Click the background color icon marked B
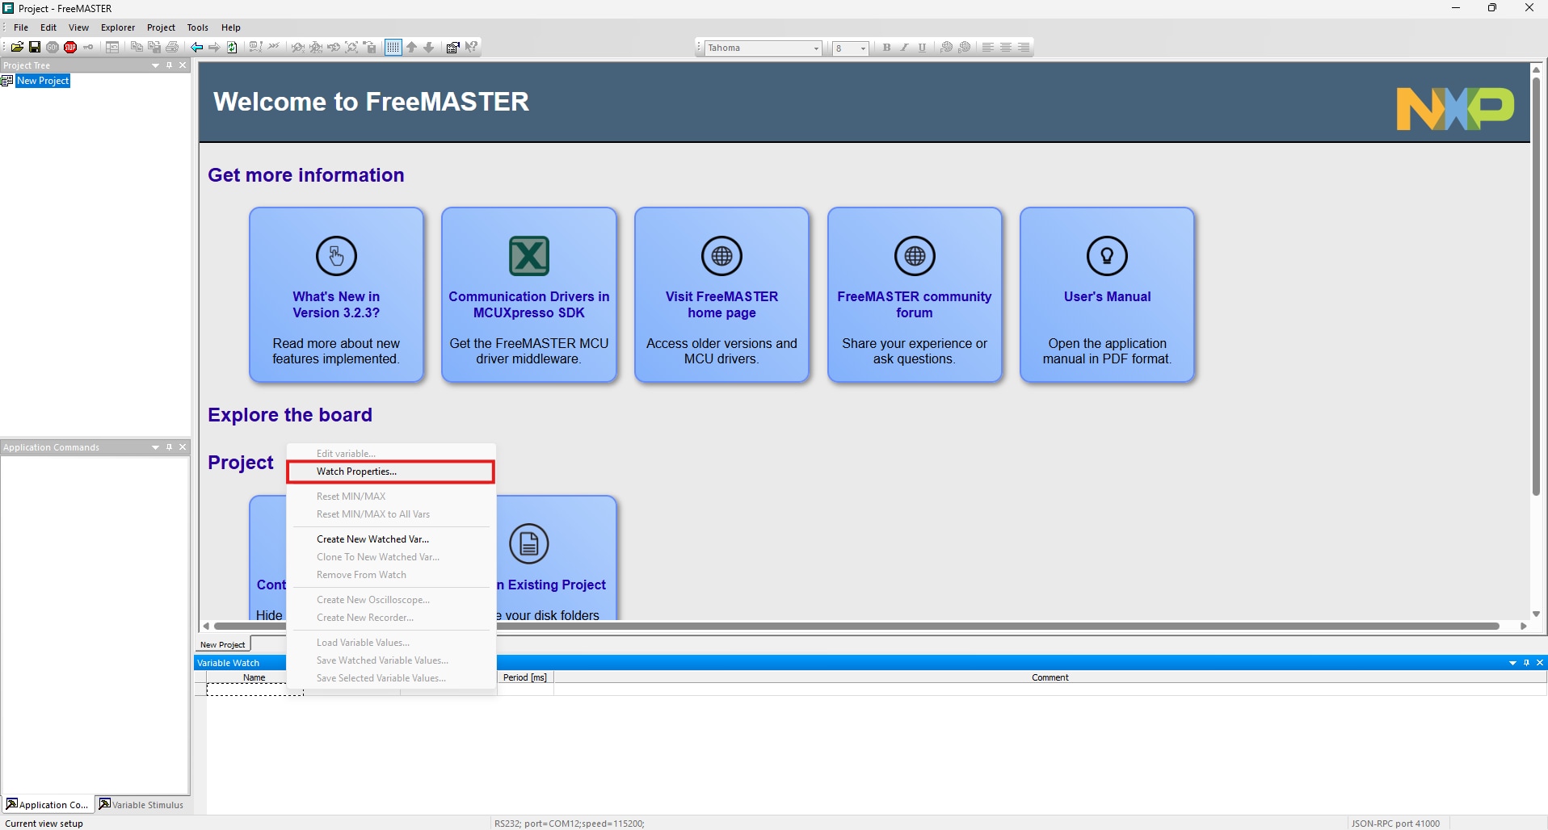This screenshot has height=830, width=1548. point(965,48)
